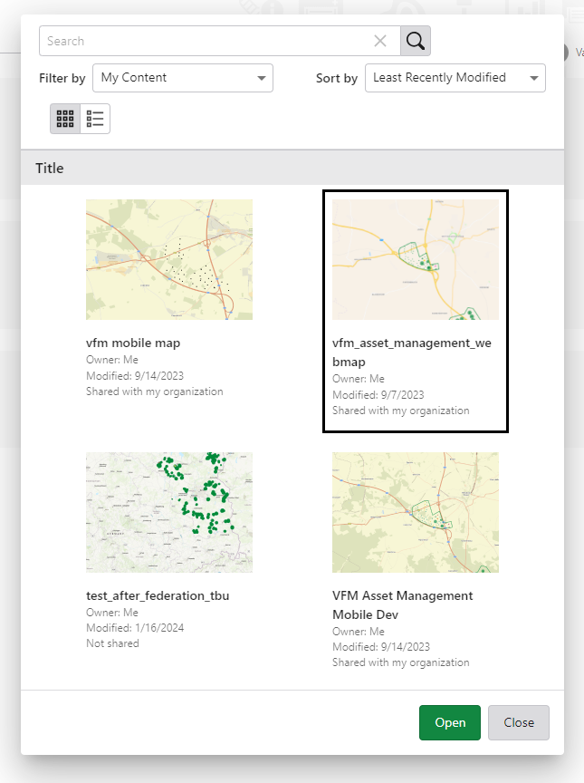This screenshot has height=783, width=584.
Task: Click the vfm mobile map title text
Action: (133, 343)
